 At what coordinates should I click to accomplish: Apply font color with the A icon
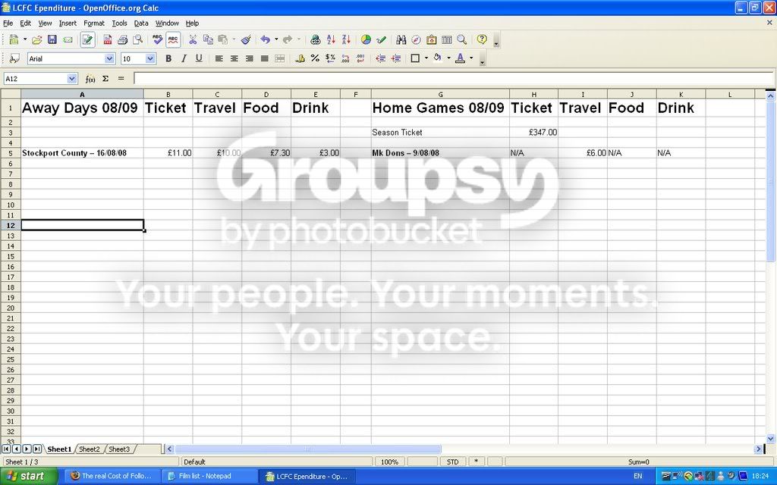pos(461,58)
